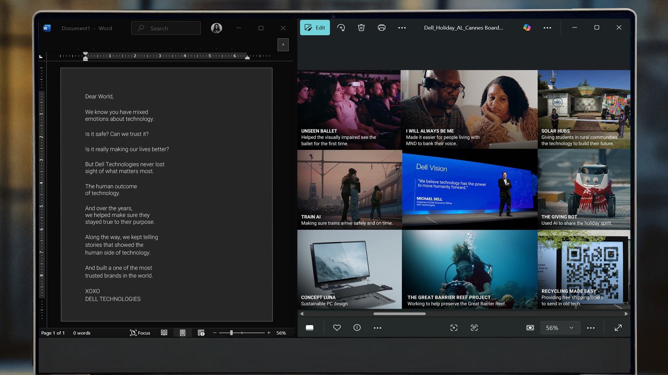Expand Word ribbon with chevron button
The width and height of the screenshot is (668, 375).
click(x=283, y=44)
